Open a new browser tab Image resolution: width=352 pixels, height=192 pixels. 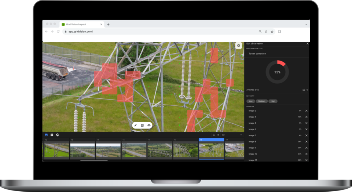[x=108, y=24]
